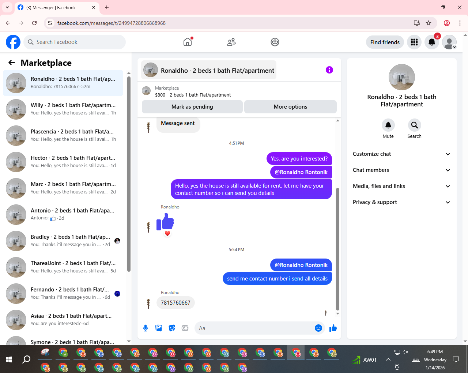
Task: Open Windows taskbar search
Action: 26,359
